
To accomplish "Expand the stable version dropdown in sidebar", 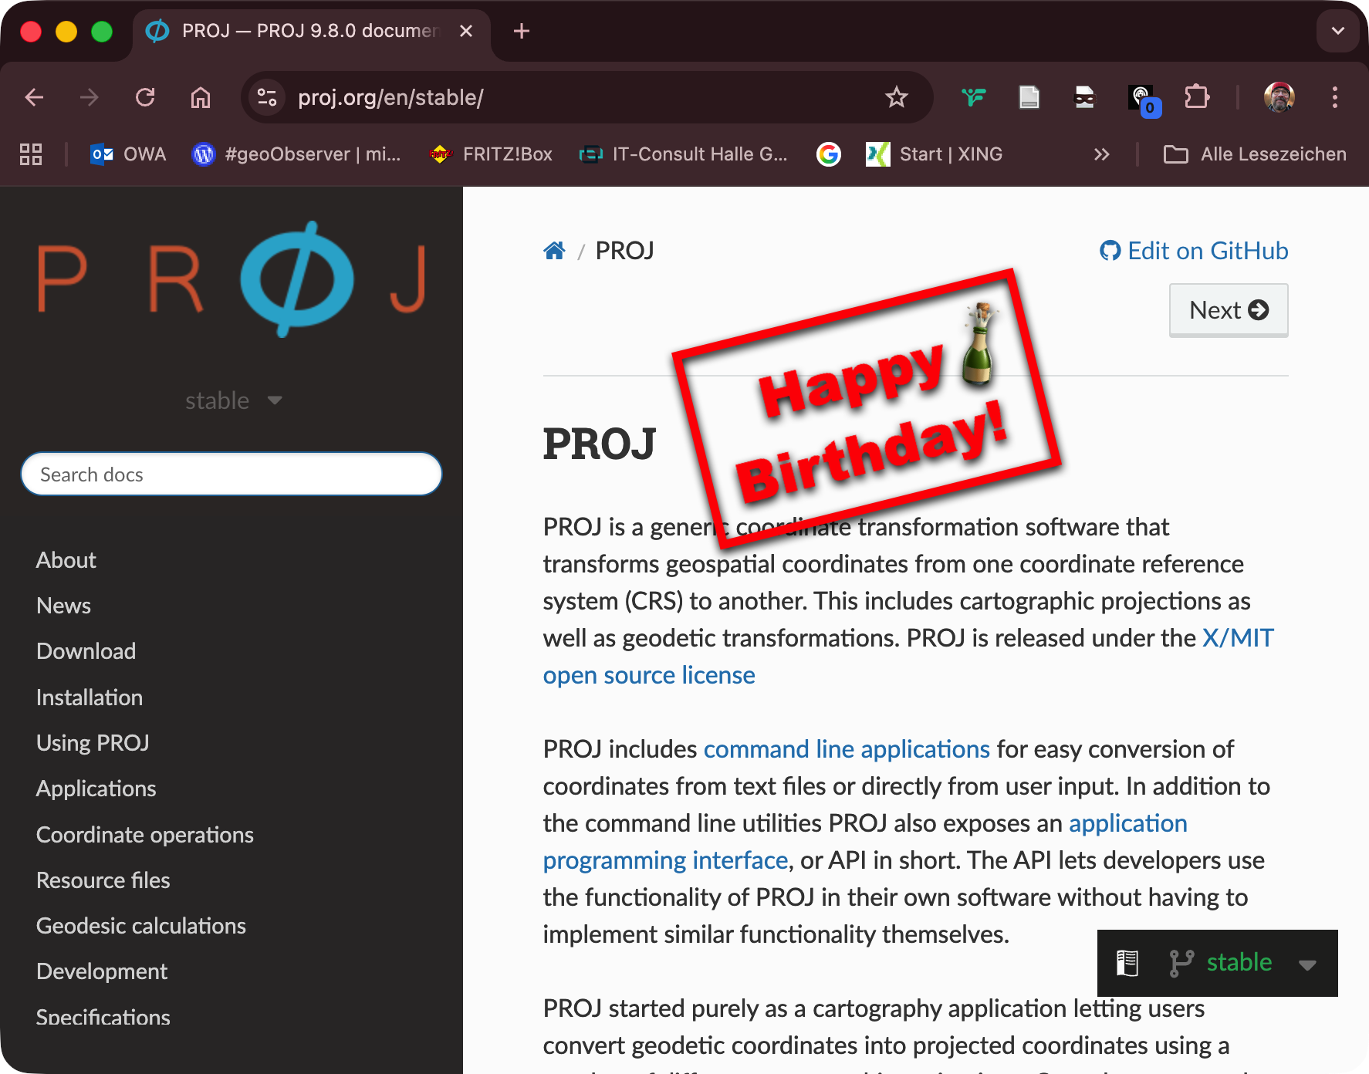I will coord(233,400).
